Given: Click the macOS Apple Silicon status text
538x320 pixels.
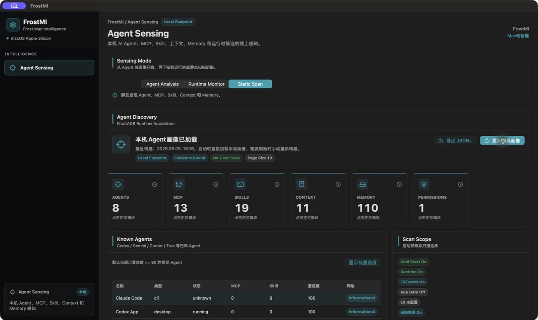Looking at the screenshot, I should (x=31, y=38).
